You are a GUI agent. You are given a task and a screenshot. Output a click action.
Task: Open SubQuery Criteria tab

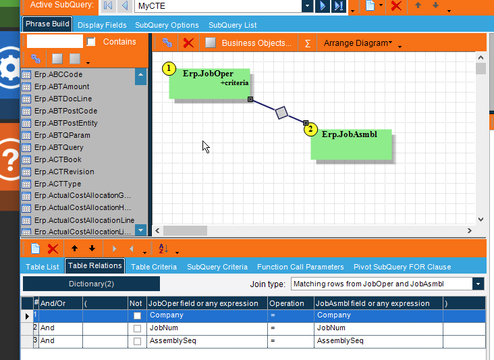click(217, 267)
